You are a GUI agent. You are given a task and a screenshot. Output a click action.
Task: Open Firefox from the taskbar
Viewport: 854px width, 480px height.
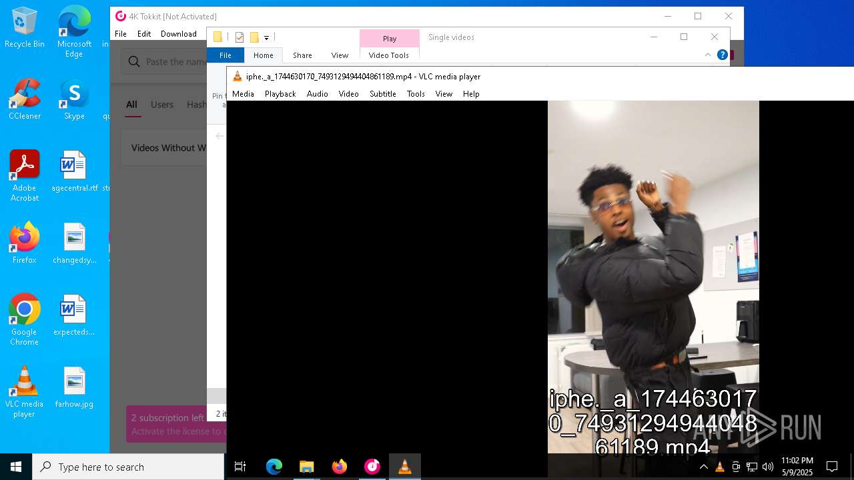point(339,467)
